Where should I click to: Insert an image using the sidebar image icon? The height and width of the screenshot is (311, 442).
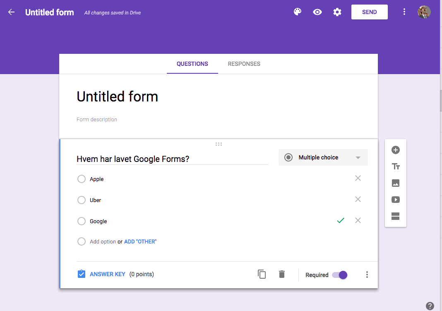click(x=396, y=183)
